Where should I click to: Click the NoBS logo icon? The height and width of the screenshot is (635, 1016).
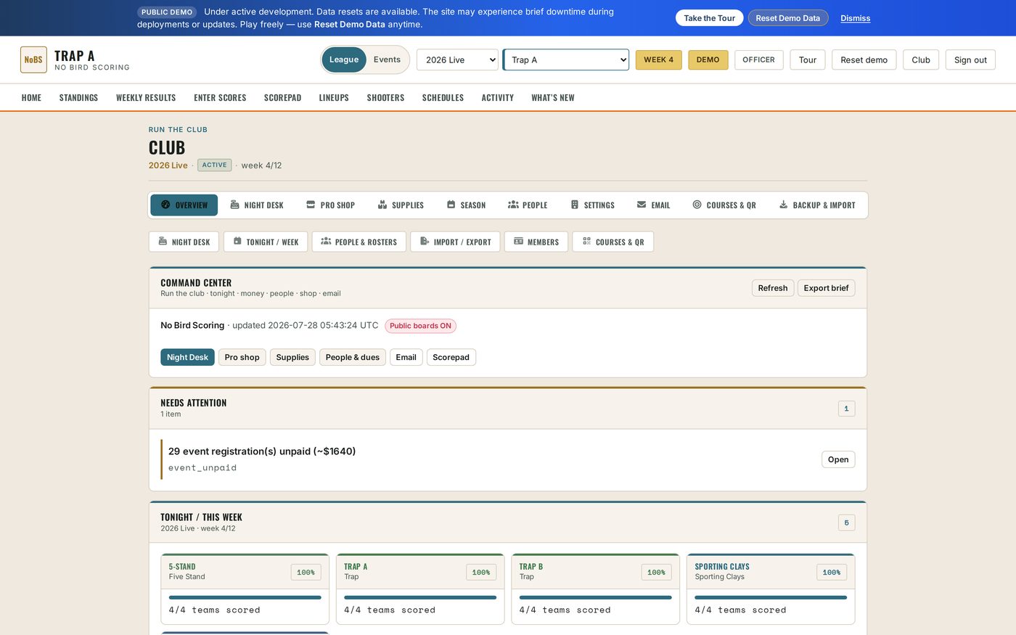pos(33,60)
